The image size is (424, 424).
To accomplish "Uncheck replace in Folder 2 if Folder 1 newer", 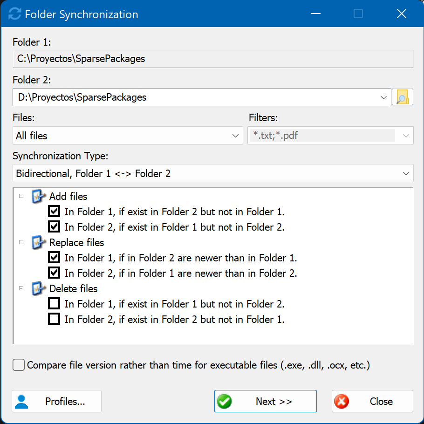I will [54, 273].
